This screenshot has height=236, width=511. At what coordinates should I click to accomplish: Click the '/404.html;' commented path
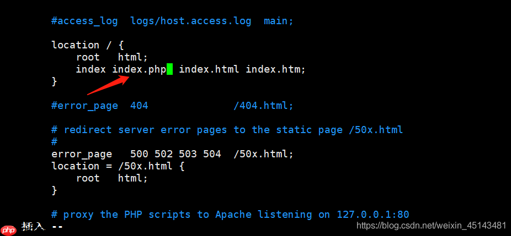pyautogui.click(x=263, y=106)
